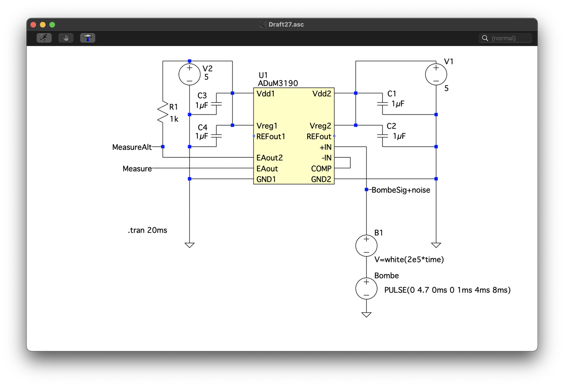Click the Vreg1 pin label
Viewport: 564px width, 386px height.
[x=267, y=126]
